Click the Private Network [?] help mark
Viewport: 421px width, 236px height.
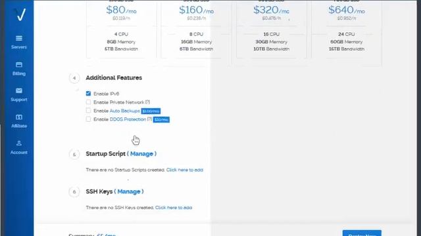click(147, 102)
